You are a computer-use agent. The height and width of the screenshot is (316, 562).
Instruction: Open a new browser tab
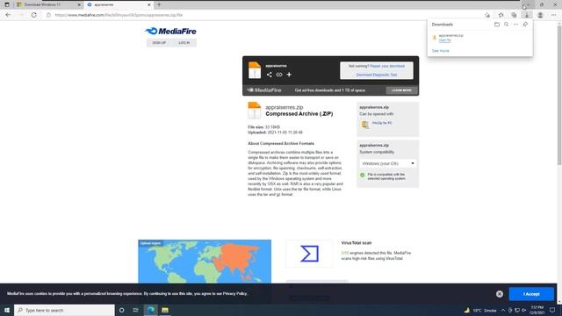[x=159, y=4]
